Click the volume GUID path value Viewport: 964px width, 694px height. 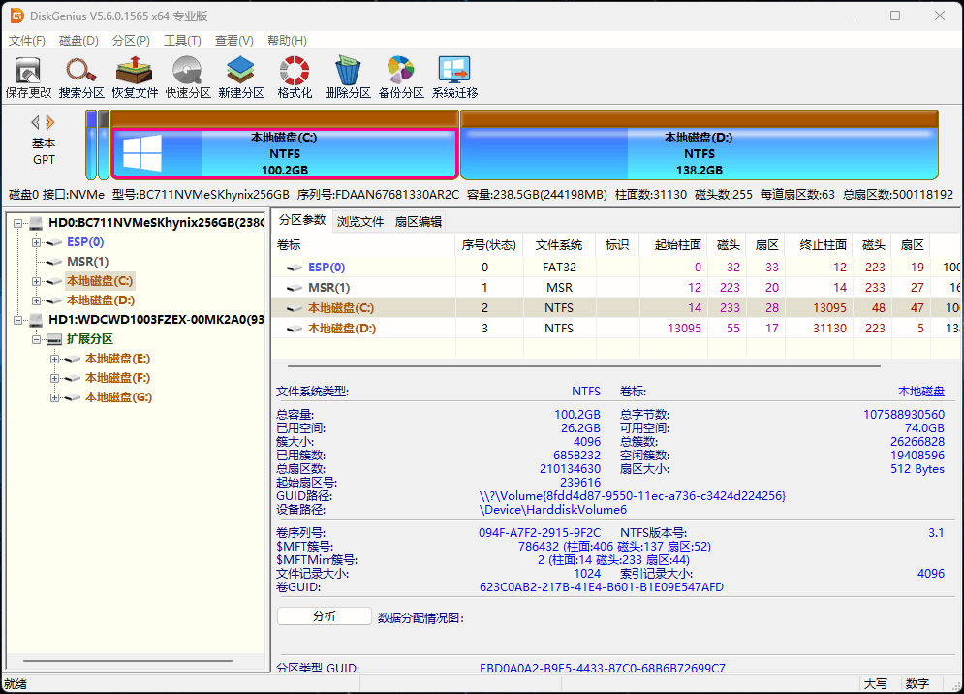click(632, 496)
